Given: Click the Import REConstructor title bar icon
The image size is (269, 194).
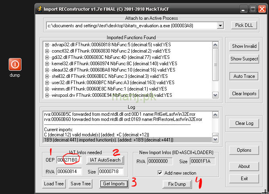Looking at the screenshot, I should (39, 8).
